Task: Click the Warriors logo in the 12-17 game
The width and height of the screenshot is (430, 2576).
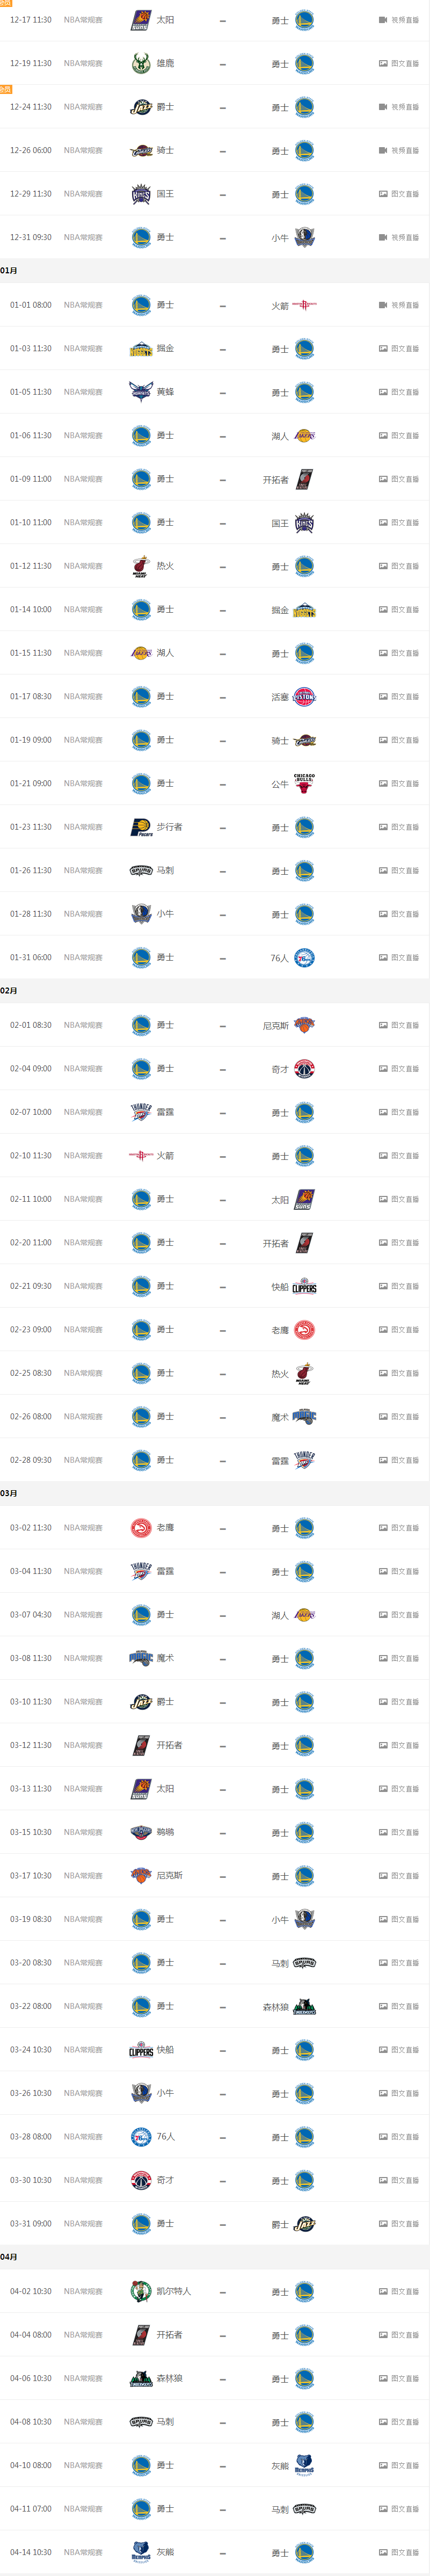Action: tap(304, 20)
